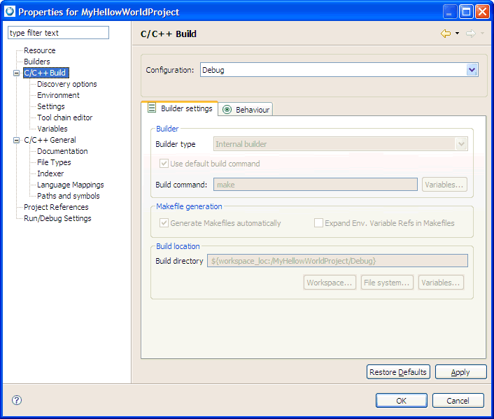Screen dimensions: 494x419
Task: Open the Configuration dropdown
Action: [x=472, y=70]
